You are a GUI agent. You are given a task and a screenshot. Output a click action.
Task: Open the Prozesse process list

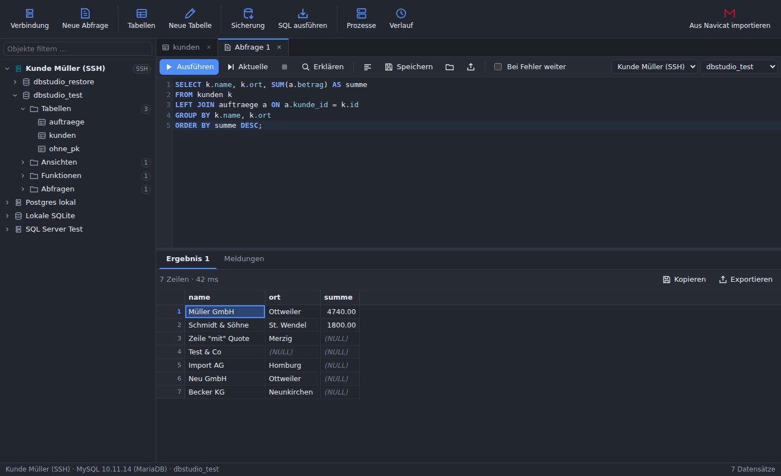point(361,19)
